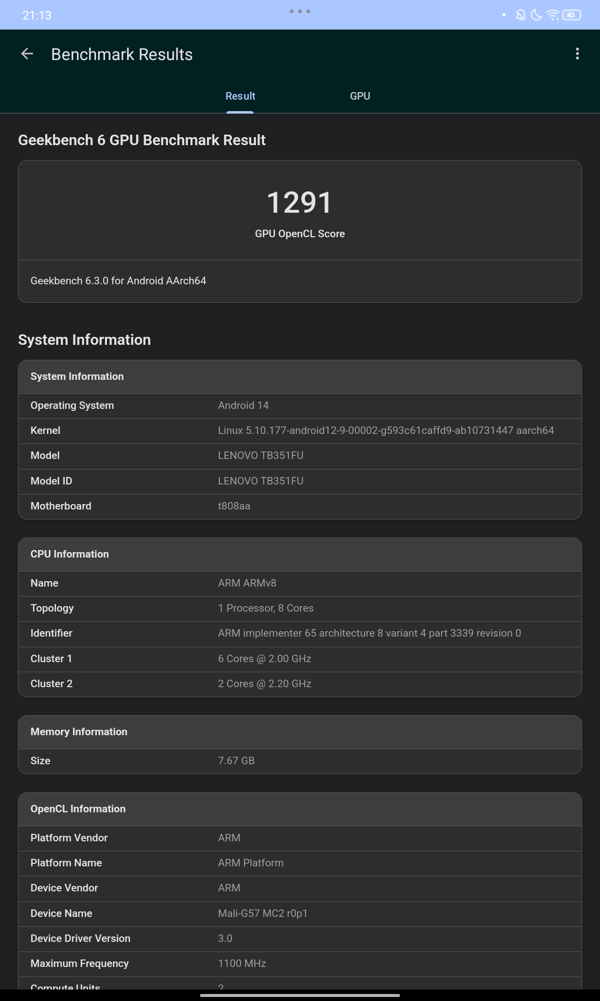The height and width of the screenshot is (1001, 600).
Task: Tap the memory "Size" row label
Action: tap(40, 761)
